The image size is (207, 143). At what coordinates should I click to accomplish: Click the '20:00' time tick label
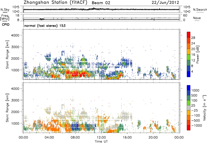153,138
